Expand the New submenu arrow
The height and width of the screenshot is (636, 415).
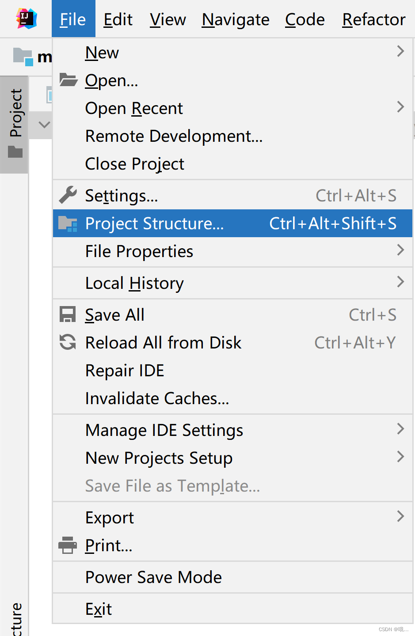[400, 51]
